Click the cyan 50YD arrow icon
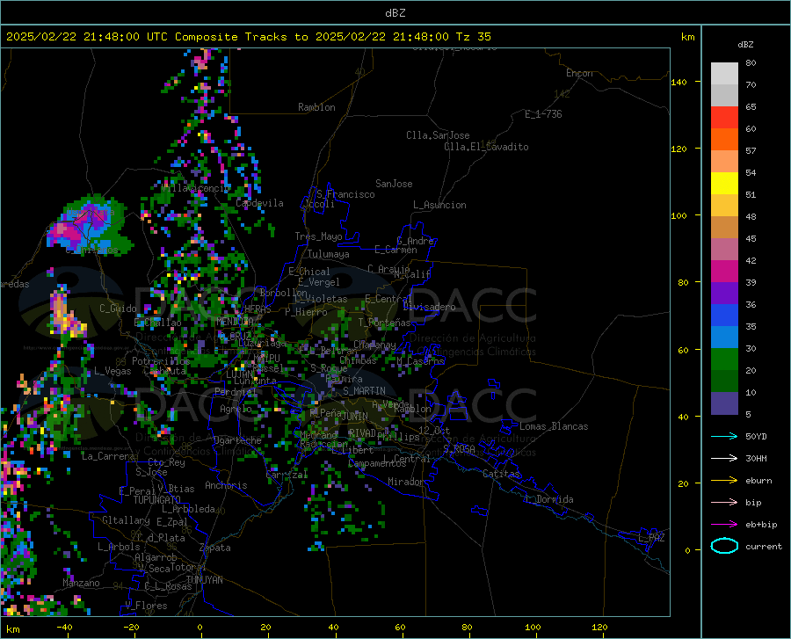791x639 pixels. pos(724,436)
